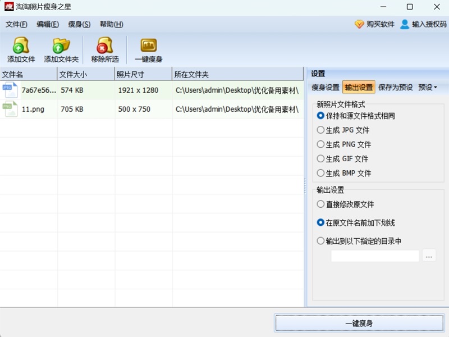Sort by 文件大小 column header
Image resolution: width=449 pixels, height=337 pixels.
pos(86,75)
